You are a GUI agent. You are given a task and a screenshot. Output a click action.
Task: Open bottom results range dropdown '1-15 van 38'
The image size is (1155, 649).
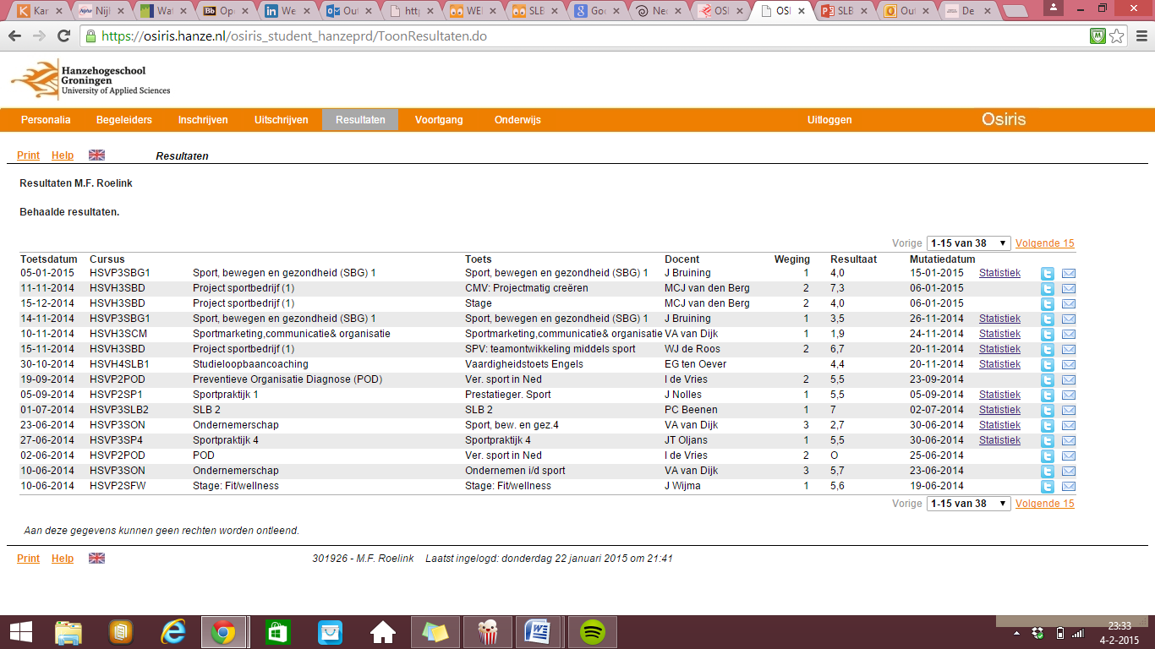pyautogui.click(x=968, y=504)
